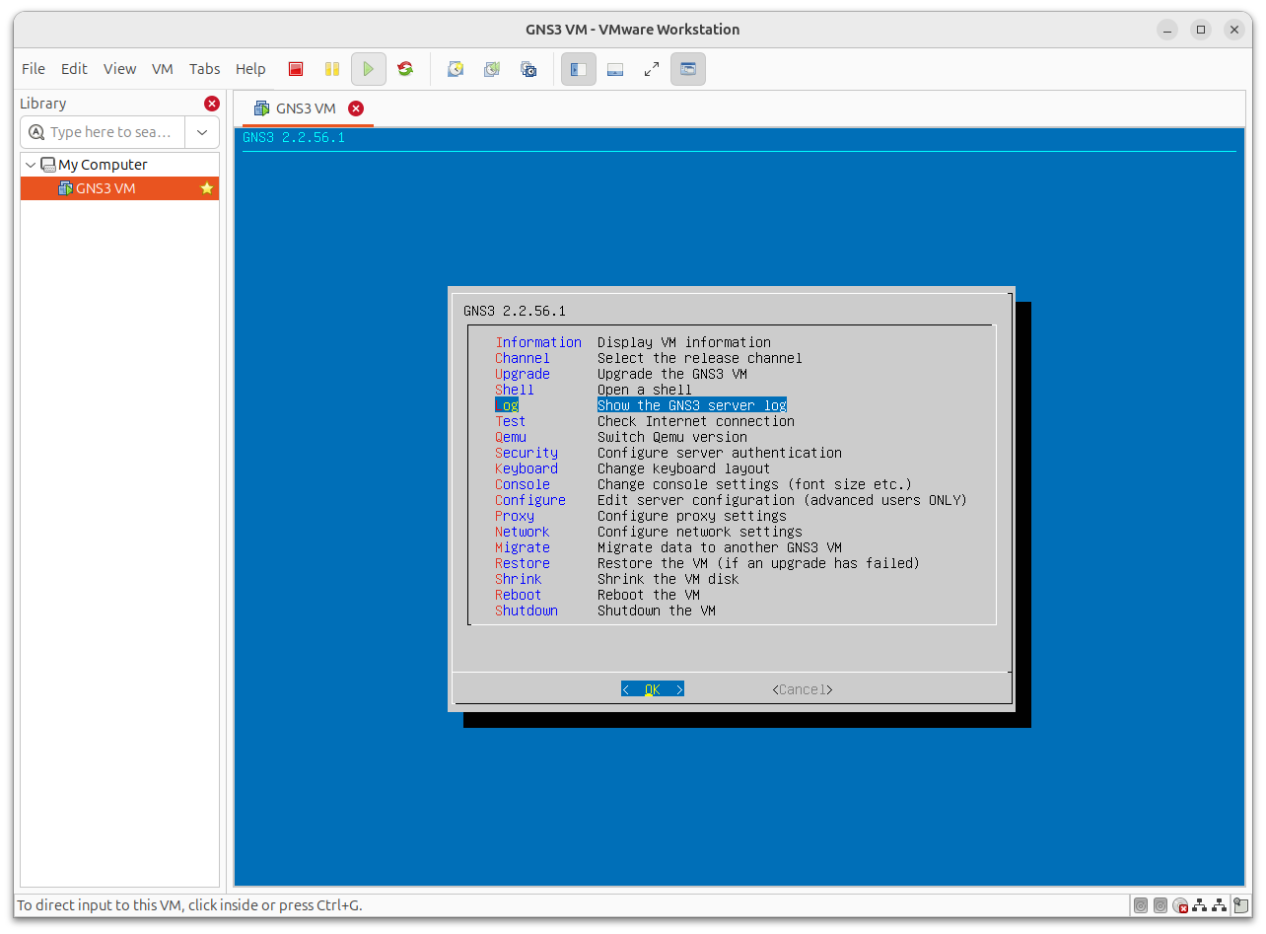Maximize the VMware Workstation window

(1201, 30)
